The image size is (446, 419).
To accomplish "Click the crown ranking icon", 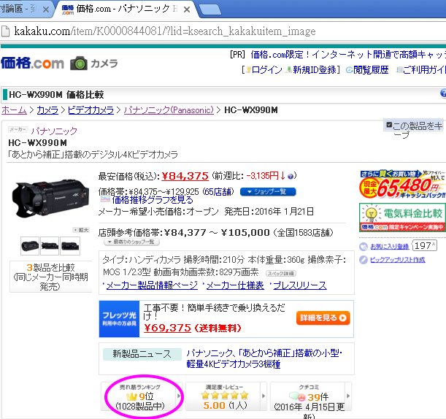I will click(x=131, y=396).
